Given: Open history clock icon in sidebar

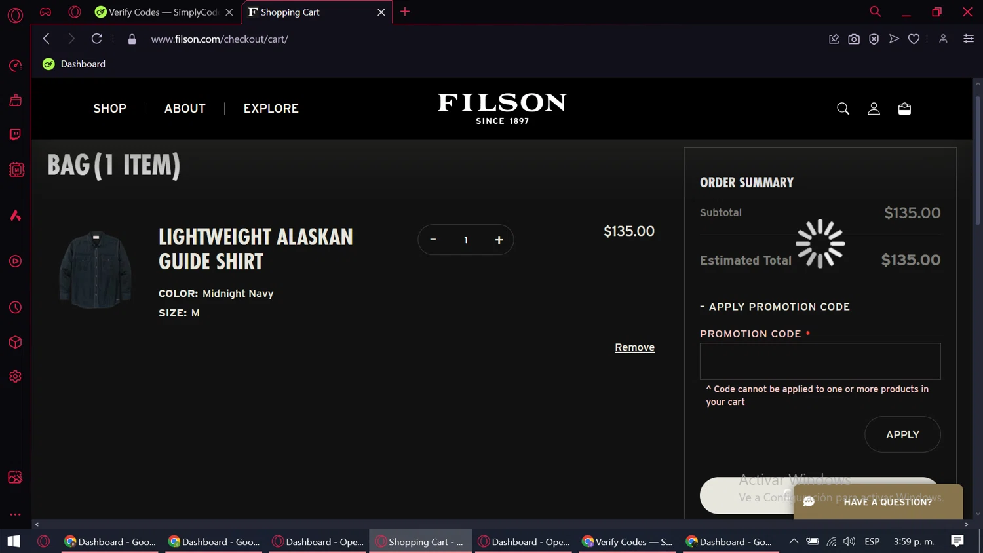Looking at the screenshot, I should [16, 307].
